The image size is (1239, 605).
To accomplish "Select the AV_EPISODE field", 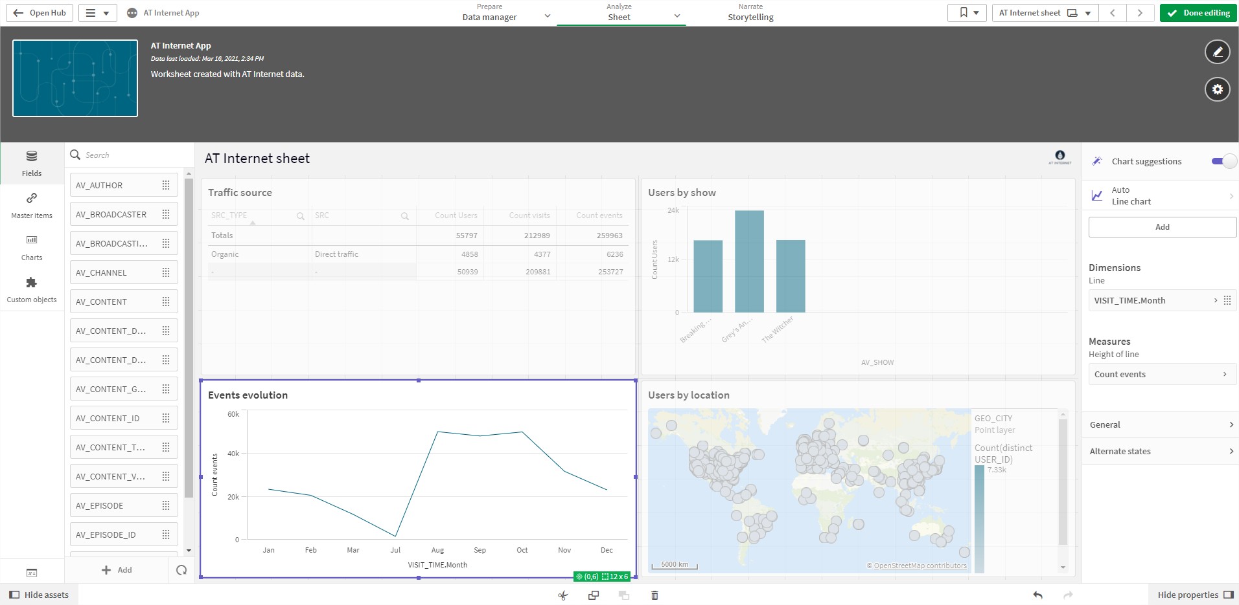I will point(124,505).
